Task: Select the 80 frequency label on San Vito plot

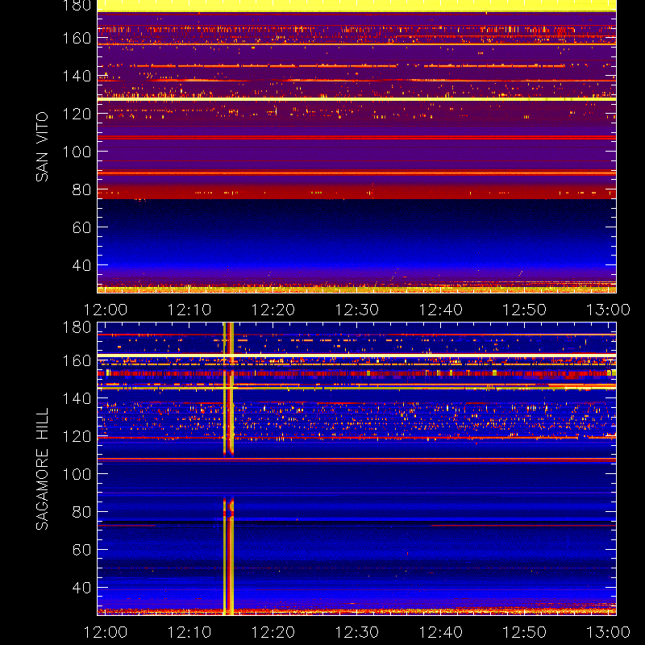Action: click(81, 189)
